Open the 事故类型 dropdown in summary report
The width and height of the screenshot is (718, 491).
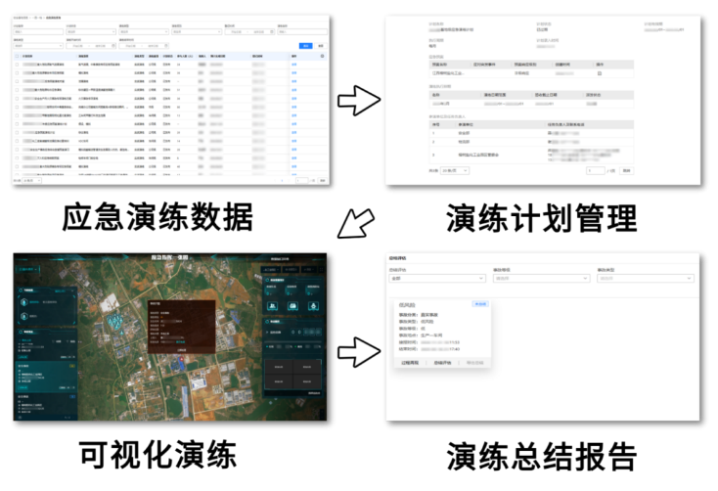pyautogui.click(x=646, y=279)
